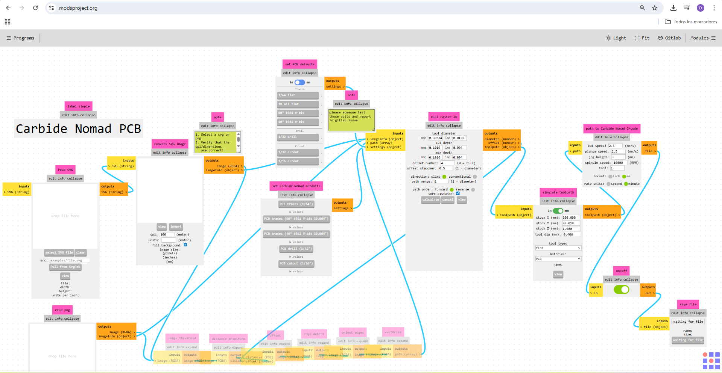The width and height of the screenshot is (722, 373).
Task: Open the apps grid in bookmarks bar
Action: point(8,22)
